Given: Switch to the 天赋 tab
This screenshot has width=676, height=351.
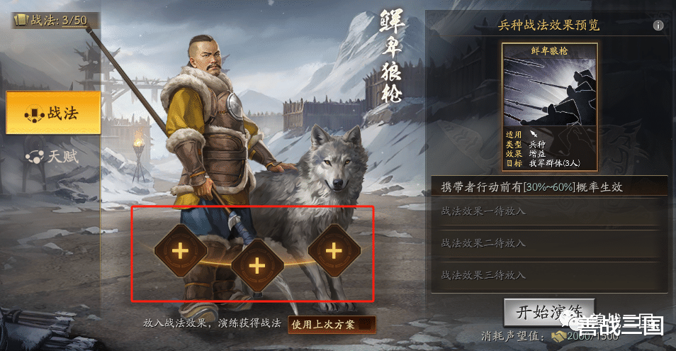Looking at the screenshot, I should [x=52, y=156].
